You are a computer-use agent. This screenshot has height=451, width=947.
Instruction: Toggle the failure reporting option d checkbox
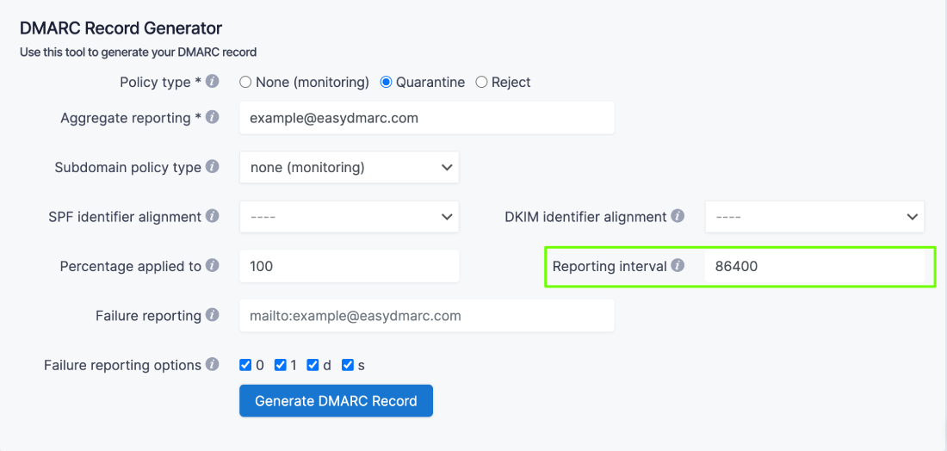pyautogui.click(x=313, y=365)
